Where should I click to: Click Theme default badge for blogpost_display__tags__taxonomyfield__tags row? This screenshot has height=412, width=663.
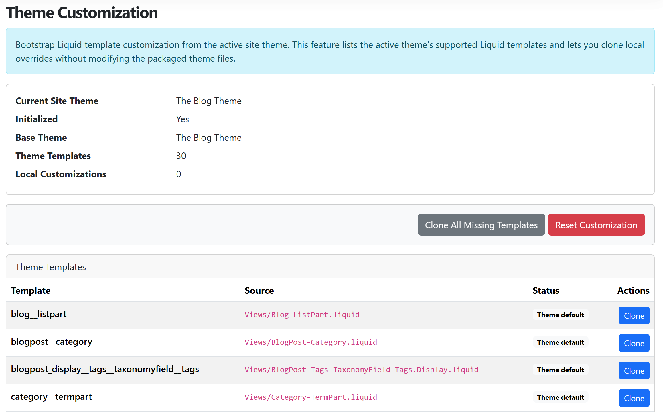coord(561,370)
